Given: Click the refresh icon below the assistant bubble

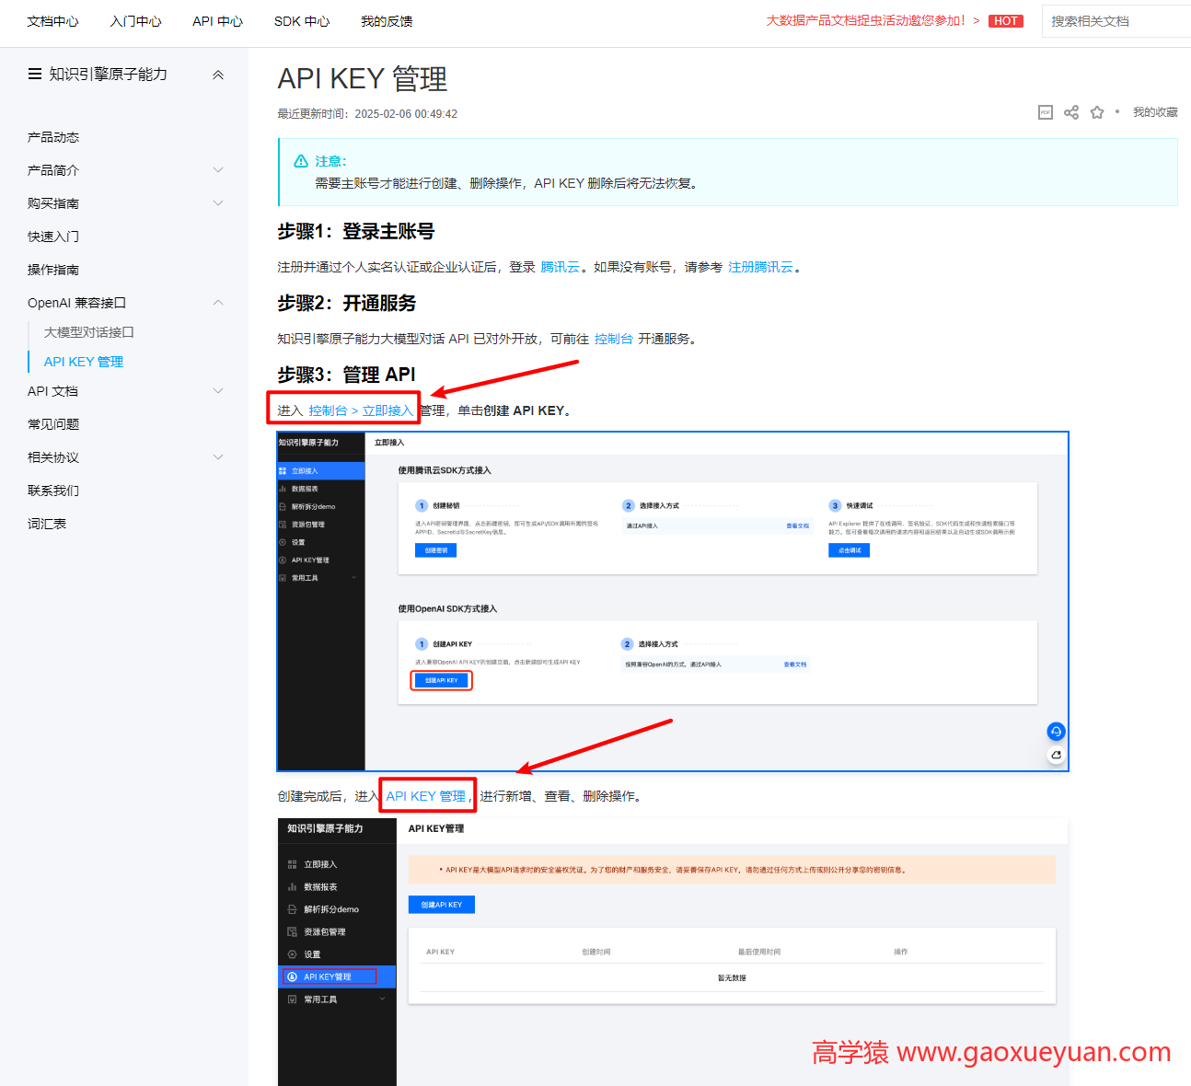Looking at the screenshot, I should tap(1056, 755).
